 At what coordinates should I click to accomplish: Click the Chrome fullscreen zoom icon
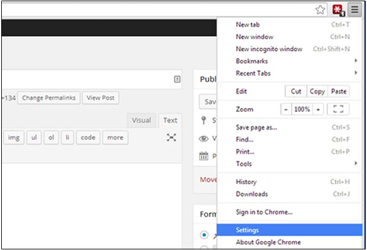[x=338, y=109]
